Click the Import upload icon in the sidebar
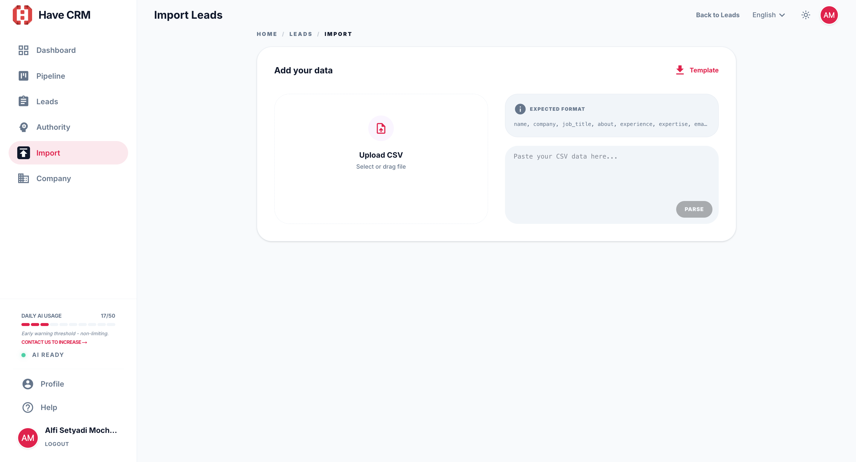This screenshot has width=856, height=462. click(23, 153)
